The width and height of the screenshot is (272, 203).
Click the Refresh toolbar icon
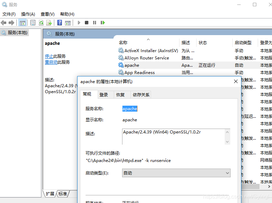click(x=41, y=23)
